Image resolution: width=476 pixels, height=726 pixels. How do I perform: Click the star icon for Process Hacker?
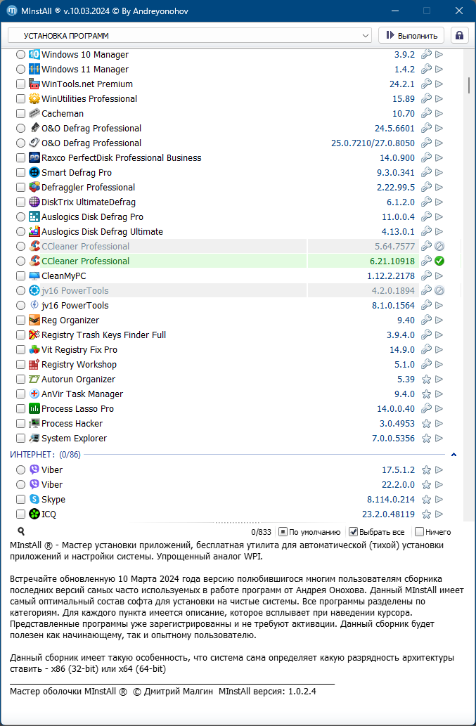click(x=426, y=424)
